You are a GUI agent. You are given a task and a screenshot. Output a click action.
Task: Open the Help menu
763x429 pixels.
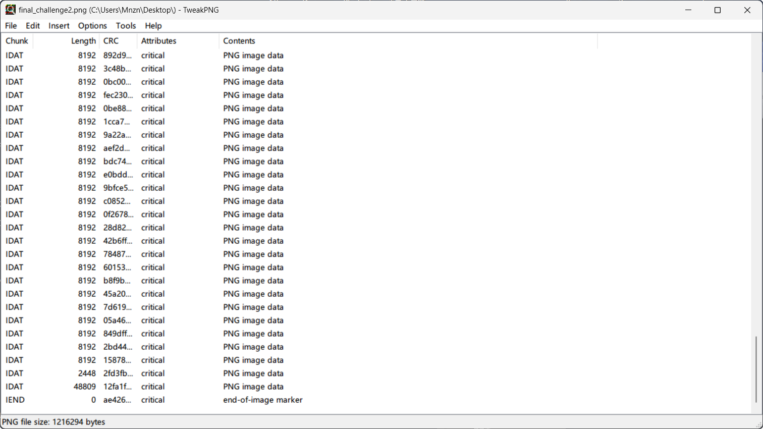tap(153, 26)
